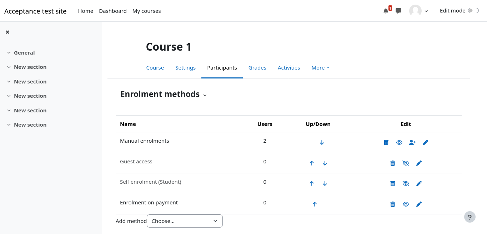This screenshot has height=234, width=487.
Task: Move Guest access up
Action: click(312, 163)
